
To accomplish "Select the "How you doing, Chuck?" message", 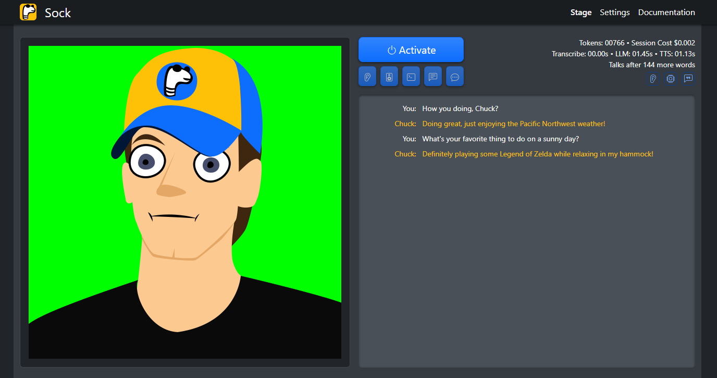I will [460, 108].
